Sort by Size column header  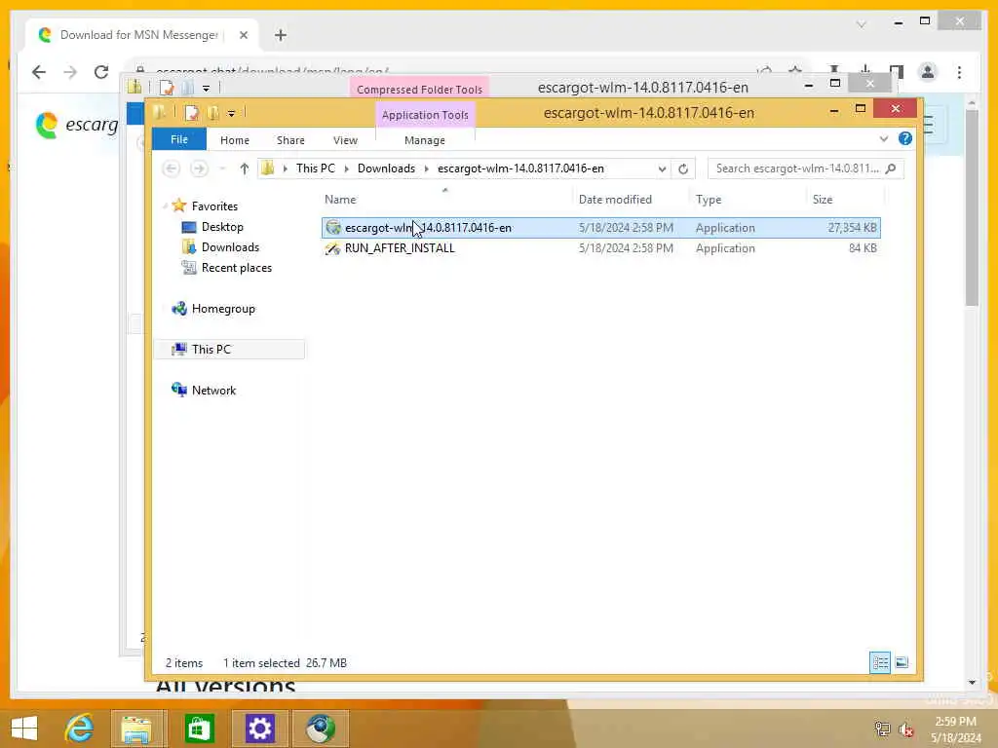(x=823, y=199)
